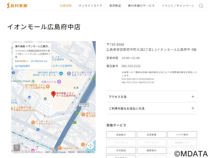Click the NATURAL BEAUTY BASIC shop marker

(61, 73)
